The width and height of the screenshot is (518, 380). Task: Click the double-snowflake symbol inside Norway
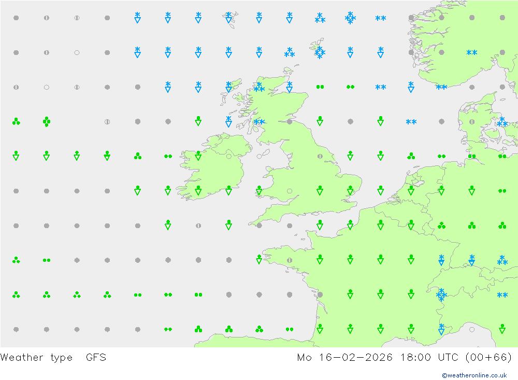click(x=472, y=52)
